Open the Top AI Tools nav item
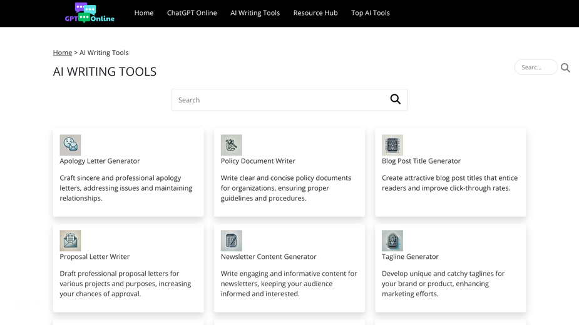579x325 pixels. [x=371, y=13]
